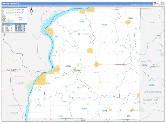Select the ZIP code label 62330

(x=105, y=25)
